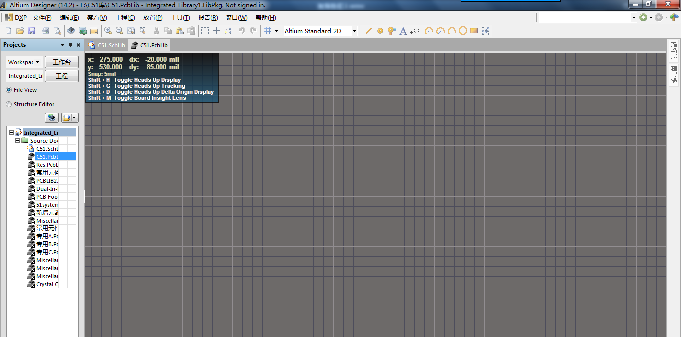The height and width of the screenshot is (337, 681).
Task: Collapse the Integrated_Library project node
Action: (x=11, y=133)
